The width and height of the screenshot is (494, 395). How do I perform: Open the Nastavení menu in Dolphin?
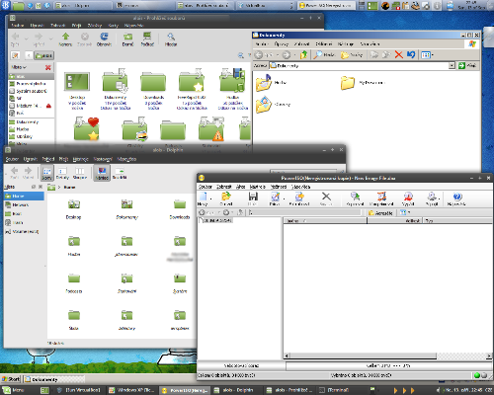pos(103,159)
